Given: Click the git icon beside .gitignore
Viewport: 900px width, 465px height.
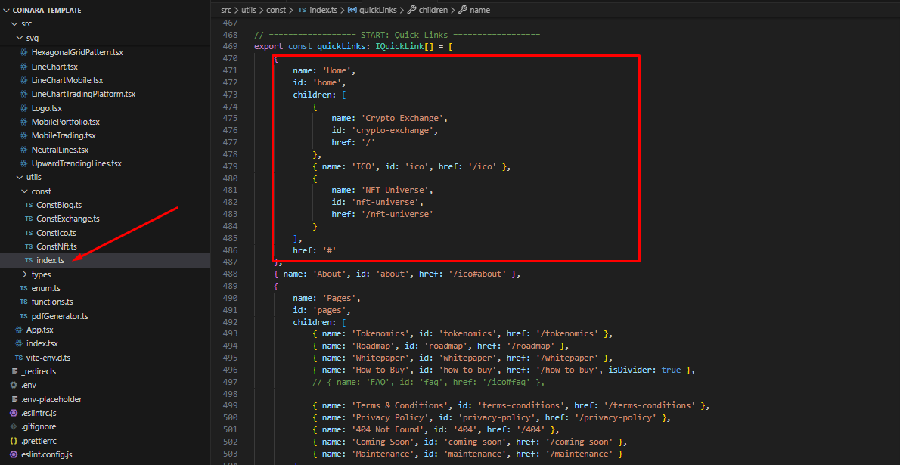Looking at the screenshot, I should point(13,426).
